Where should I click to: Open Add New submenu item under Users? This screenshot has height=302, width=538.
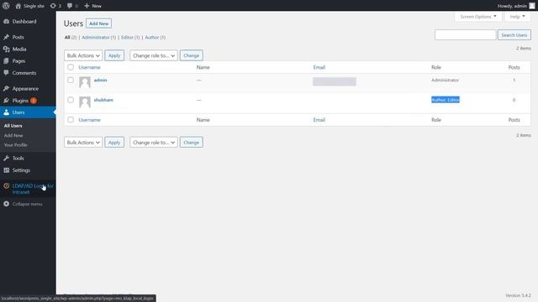pyautogui.click(x=13, y=136)
